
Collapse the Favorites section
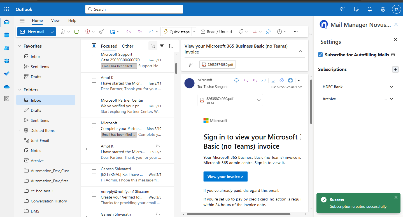[20, 46]
